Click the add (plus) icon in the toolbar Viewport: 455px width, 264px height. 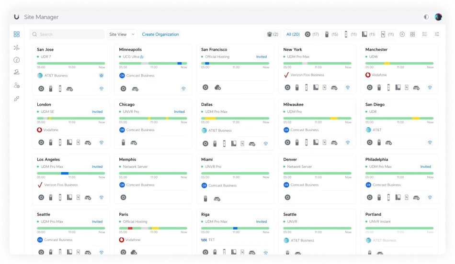[402, 34]
